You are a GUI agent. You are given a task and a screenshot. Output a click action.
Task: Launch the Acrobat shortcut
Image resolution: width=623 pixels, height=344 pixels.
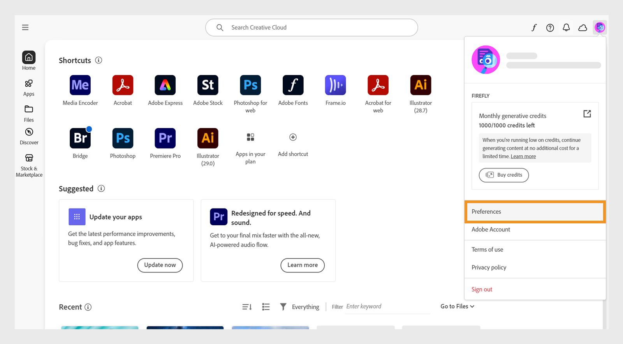point(123,85)
